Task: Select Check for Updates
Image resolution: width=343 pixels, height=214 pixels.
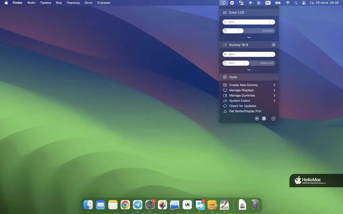Action: (249, 106)
